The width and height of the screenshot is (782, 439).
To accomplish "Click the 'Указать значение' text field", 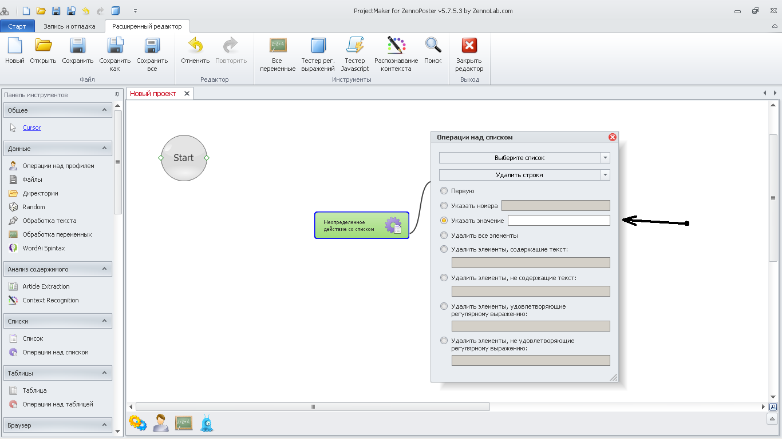I will [x=558, y=221].
